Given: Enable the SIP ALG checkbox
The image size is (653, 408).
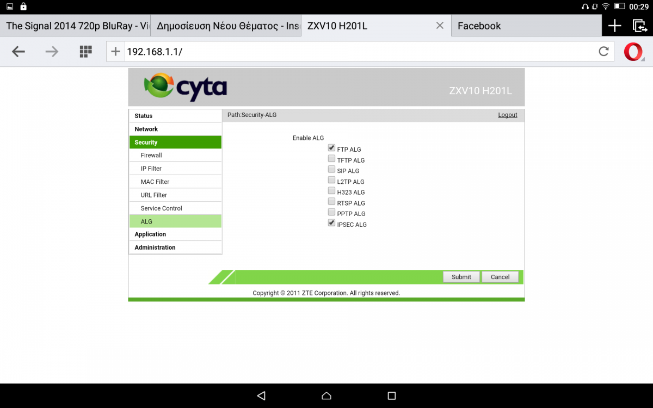Looking at the screenshot, I should (x=331, y=169).
